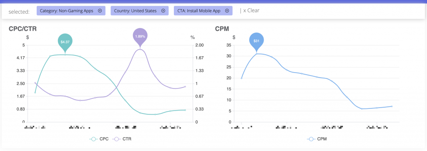427x151 pixels.
Task: Clear all selected filters
Action: (x=250, y=10)
